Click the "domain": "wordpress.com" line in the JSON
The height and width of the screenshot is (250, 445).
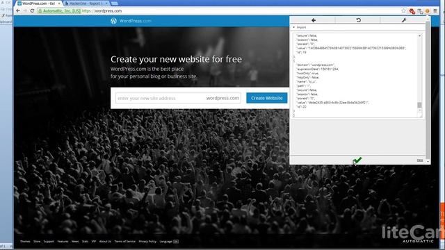316,65
